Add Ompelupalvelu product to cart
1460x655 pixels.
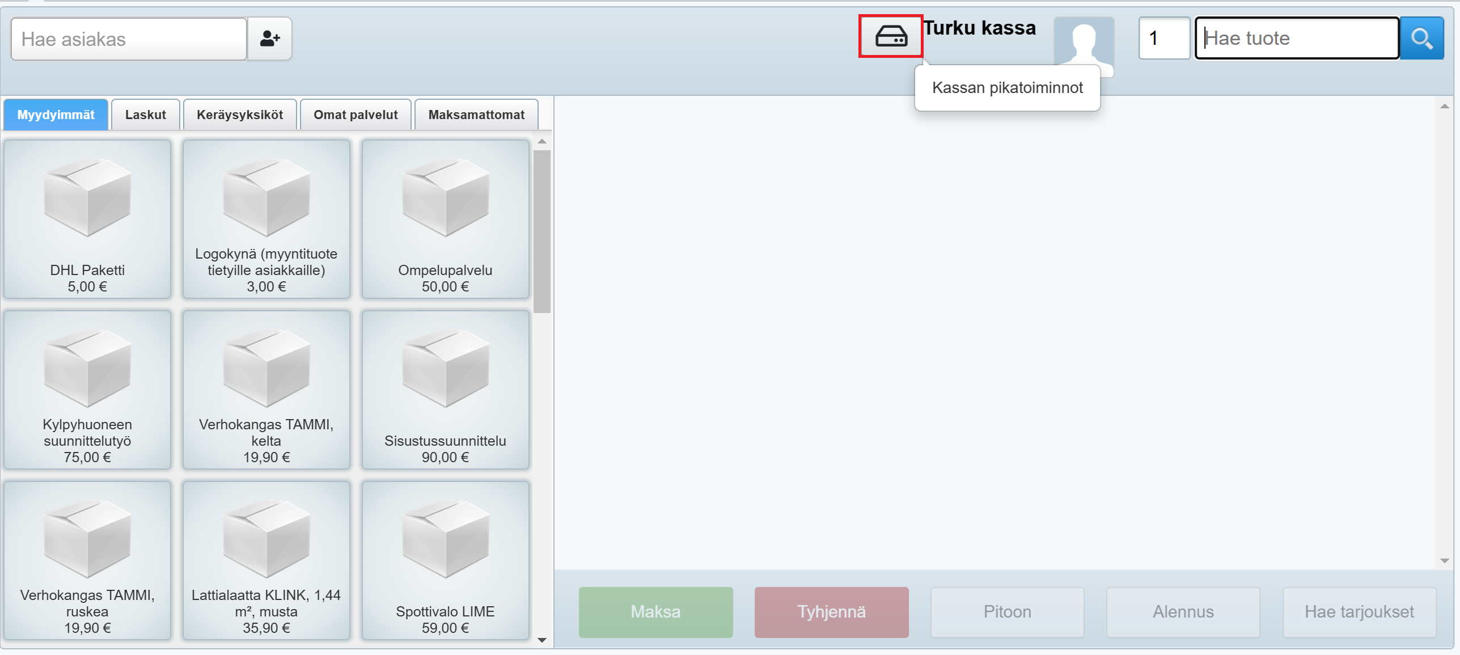tap(445, 219)
